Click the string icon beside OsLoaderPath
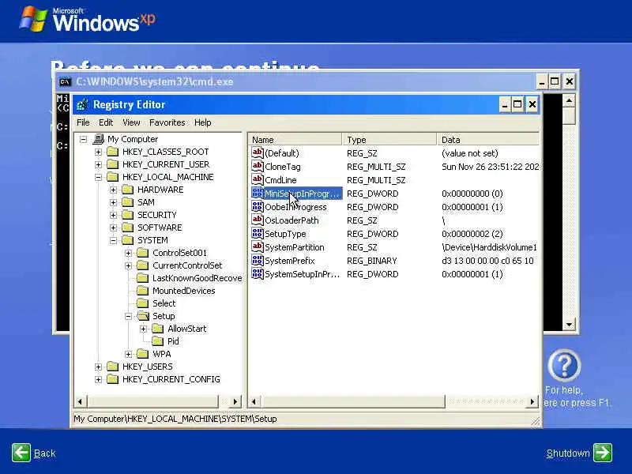This screenshot has width=632, height=474. point(258,220)
